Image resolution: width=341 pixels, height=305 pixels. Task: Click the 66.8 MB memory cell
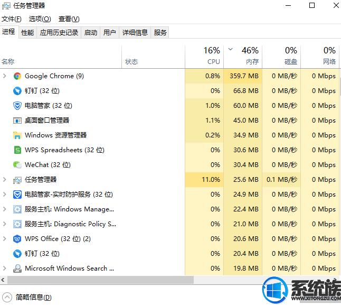(243, 91)
